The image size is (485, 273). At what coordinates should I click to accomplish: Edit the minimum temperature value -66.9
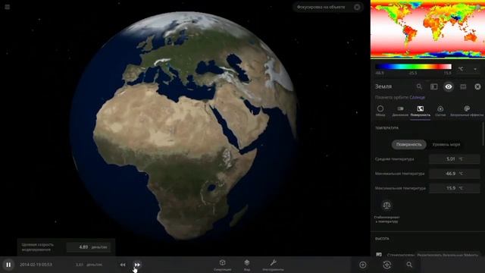tap(454, 174)
